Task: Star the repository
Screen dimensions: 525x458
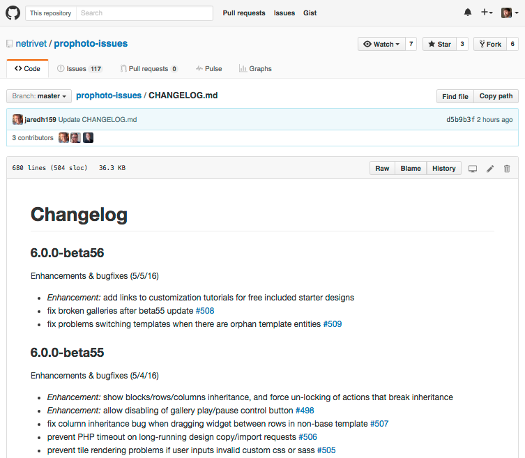Action: click(439, 44)
